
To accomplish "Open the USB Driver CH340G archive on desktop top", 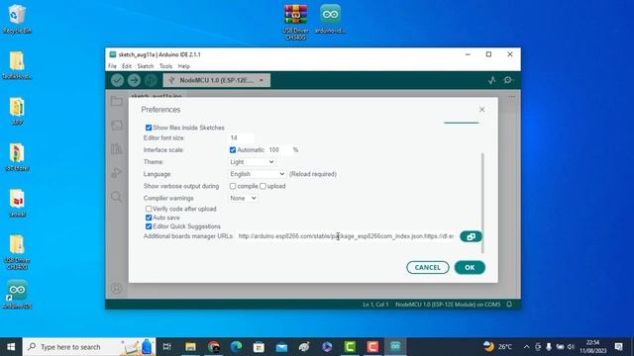I will 295,22.
